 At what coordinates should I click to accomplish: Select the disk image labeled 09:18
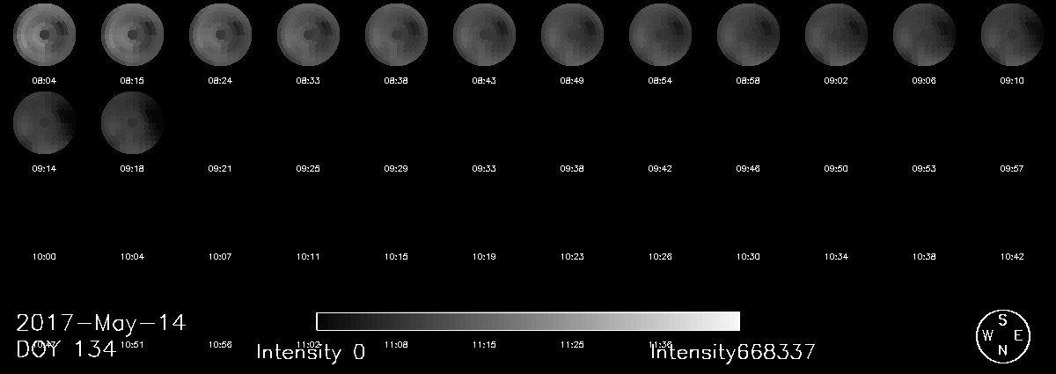tap(132, 122)
